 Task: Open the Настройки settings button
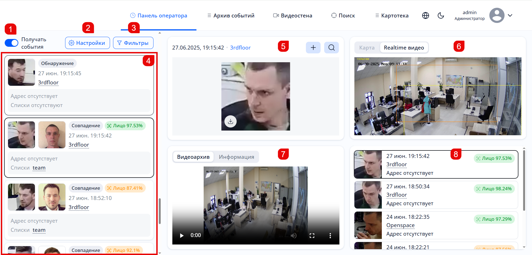point(88,43)
